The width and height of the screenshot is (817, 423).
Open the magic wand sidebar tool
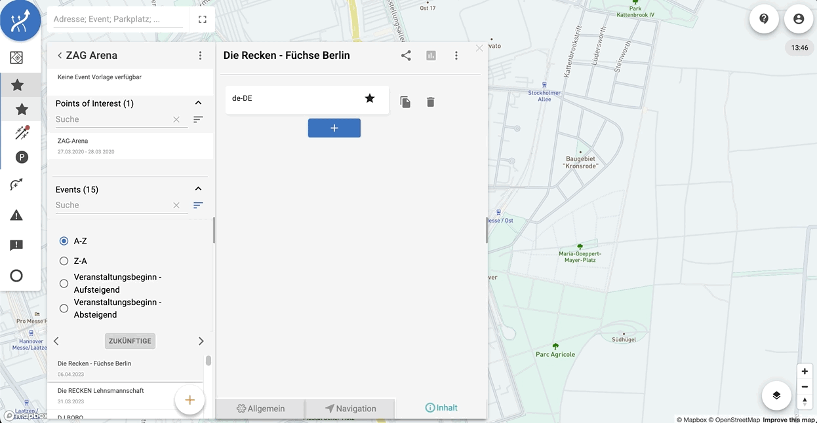pos(22,133)
